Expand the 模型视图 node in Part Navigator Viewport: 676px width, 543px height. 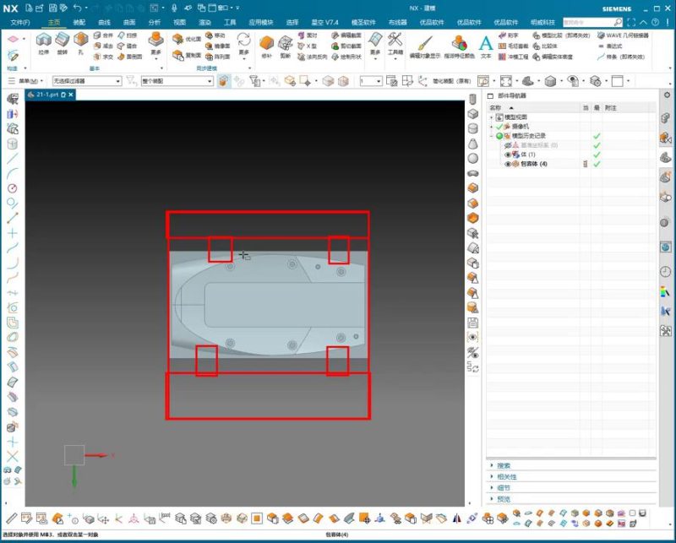pos(490,117)
